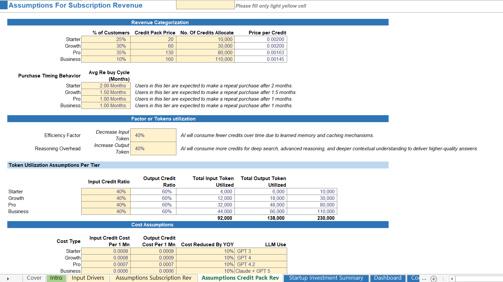Select the Pro Input Credit Ratio cell
Image resolution: width=503 pixels, height=282 pixels.
tap(106, 205)
